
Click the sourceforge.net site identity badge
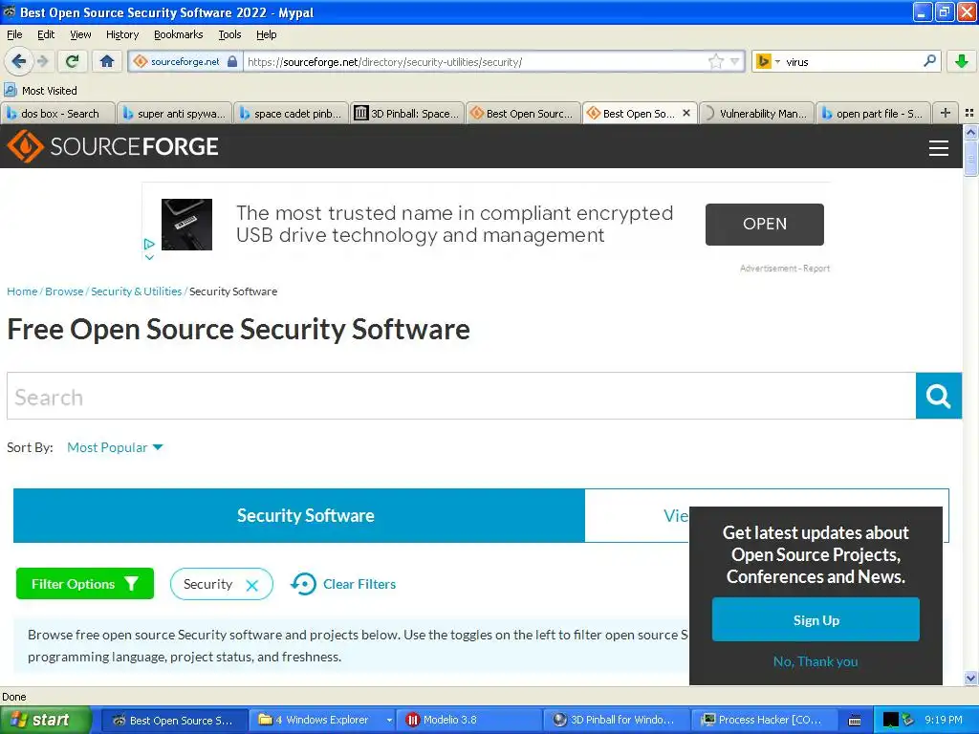(x=185, y=62)
